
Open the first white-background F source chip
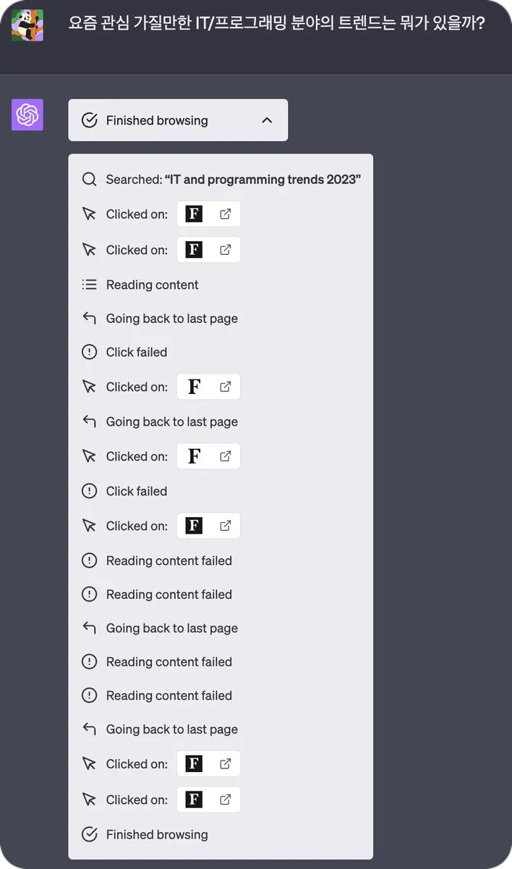[208, 387]
